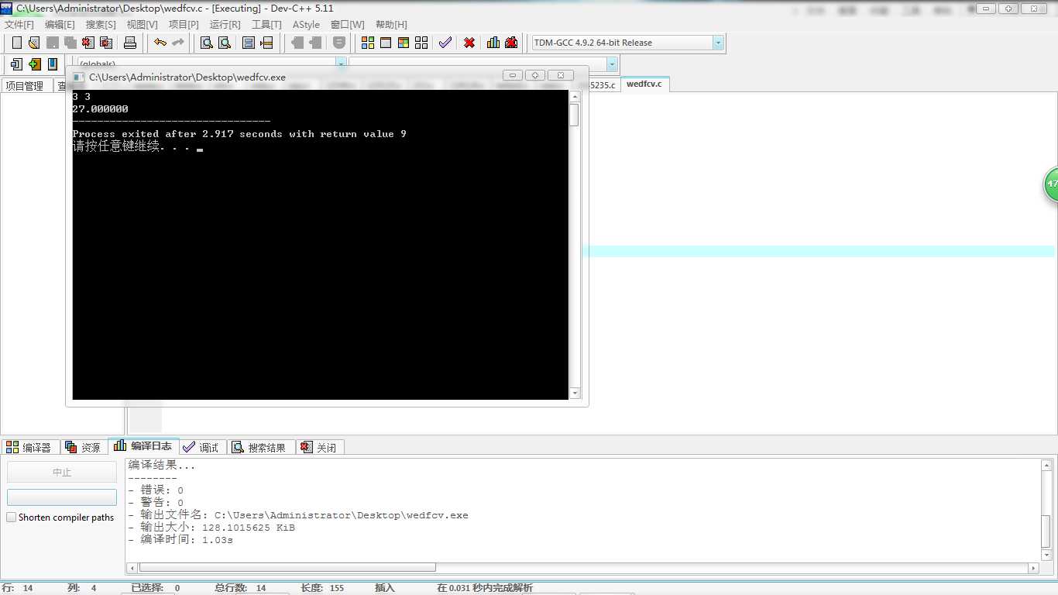
Task: Click the Delete profiling information icon
Action: [511, 43]
